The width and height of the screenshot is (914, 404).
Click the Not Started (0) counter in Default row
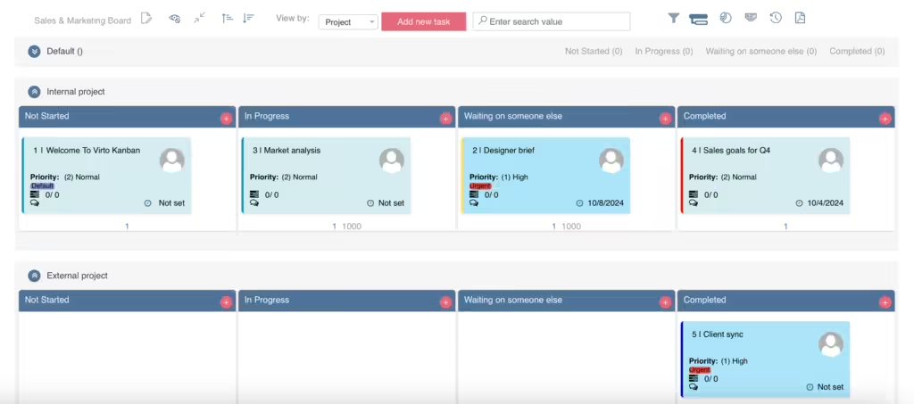click(594, 51)
